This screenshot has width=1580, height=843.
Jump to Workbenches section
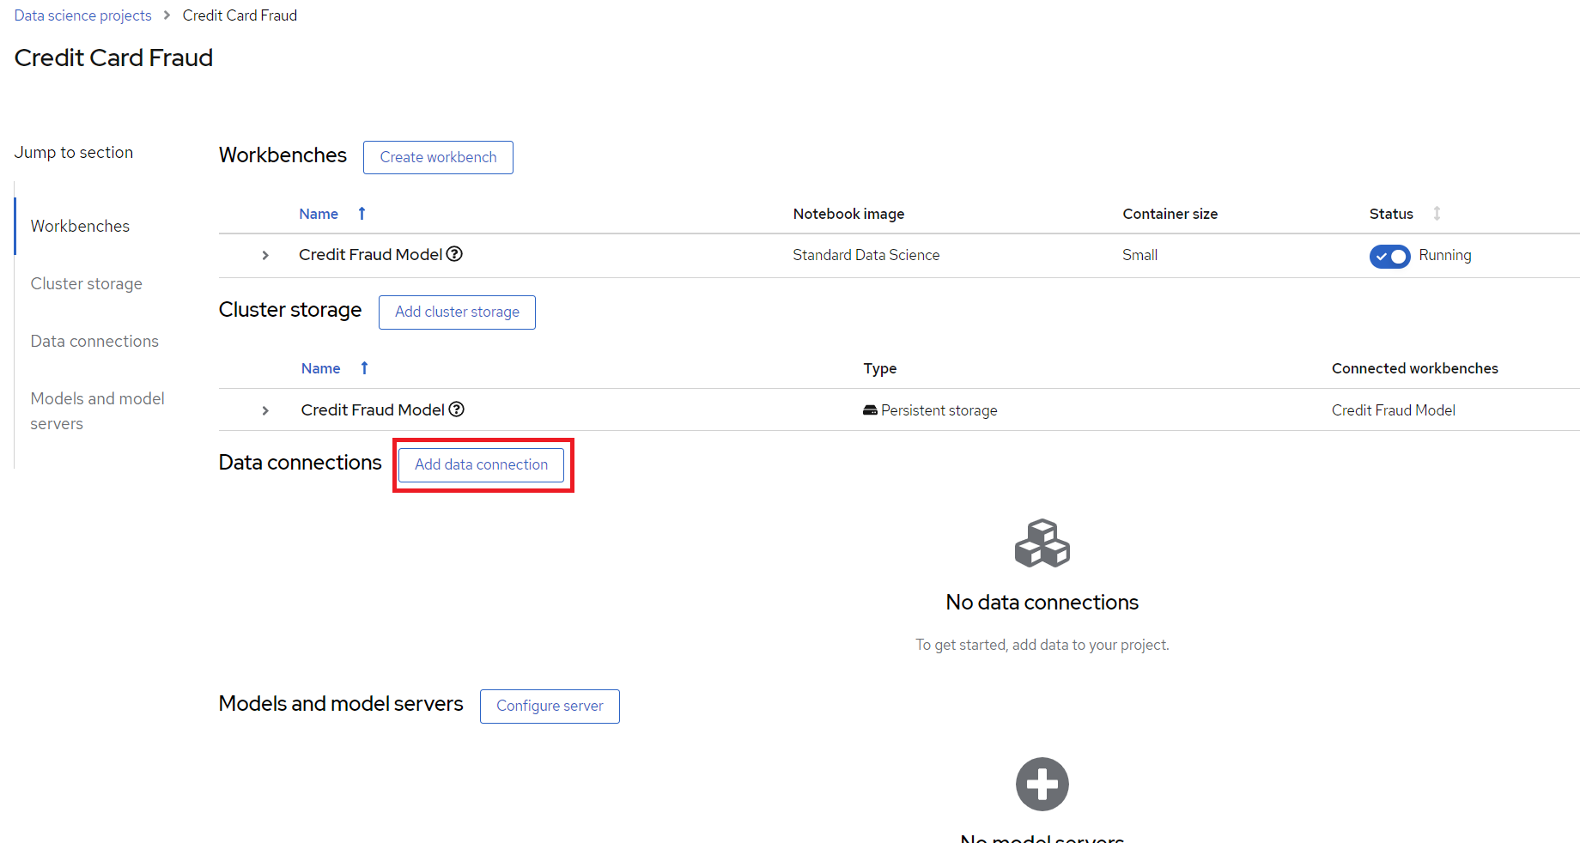pos(80,226)
